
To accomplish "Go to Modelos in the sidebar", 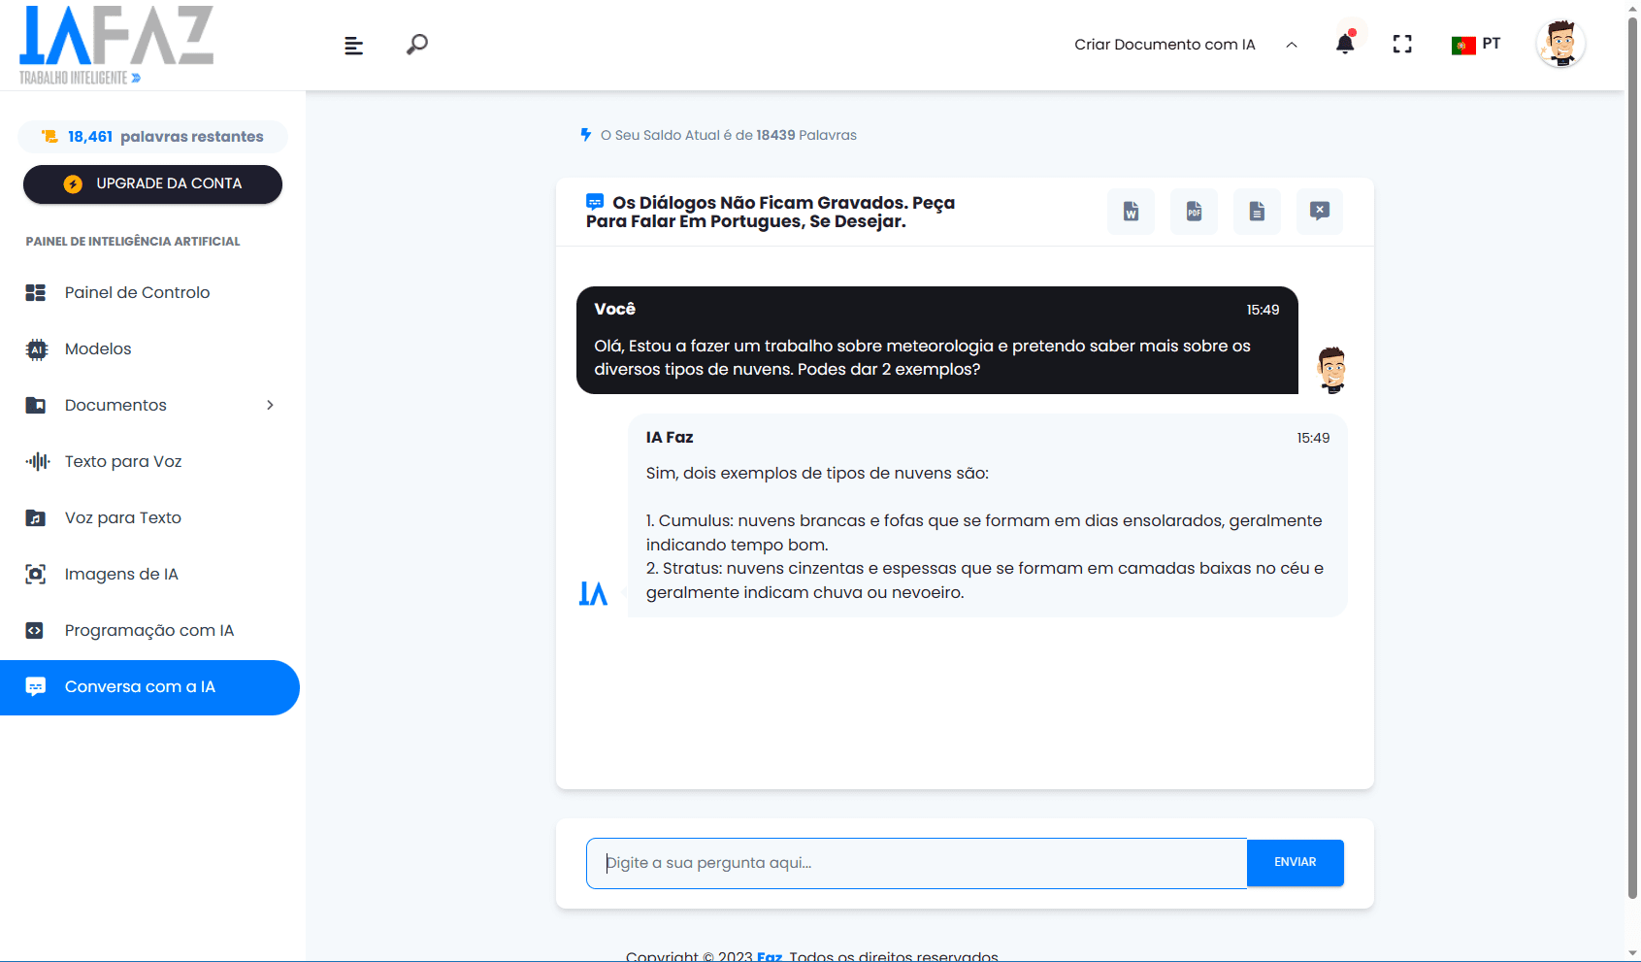I will point(98,348).
